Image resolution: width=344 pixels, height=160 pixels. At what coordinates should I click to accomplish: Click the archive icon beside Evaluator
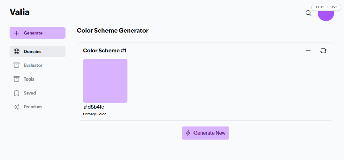16,65
